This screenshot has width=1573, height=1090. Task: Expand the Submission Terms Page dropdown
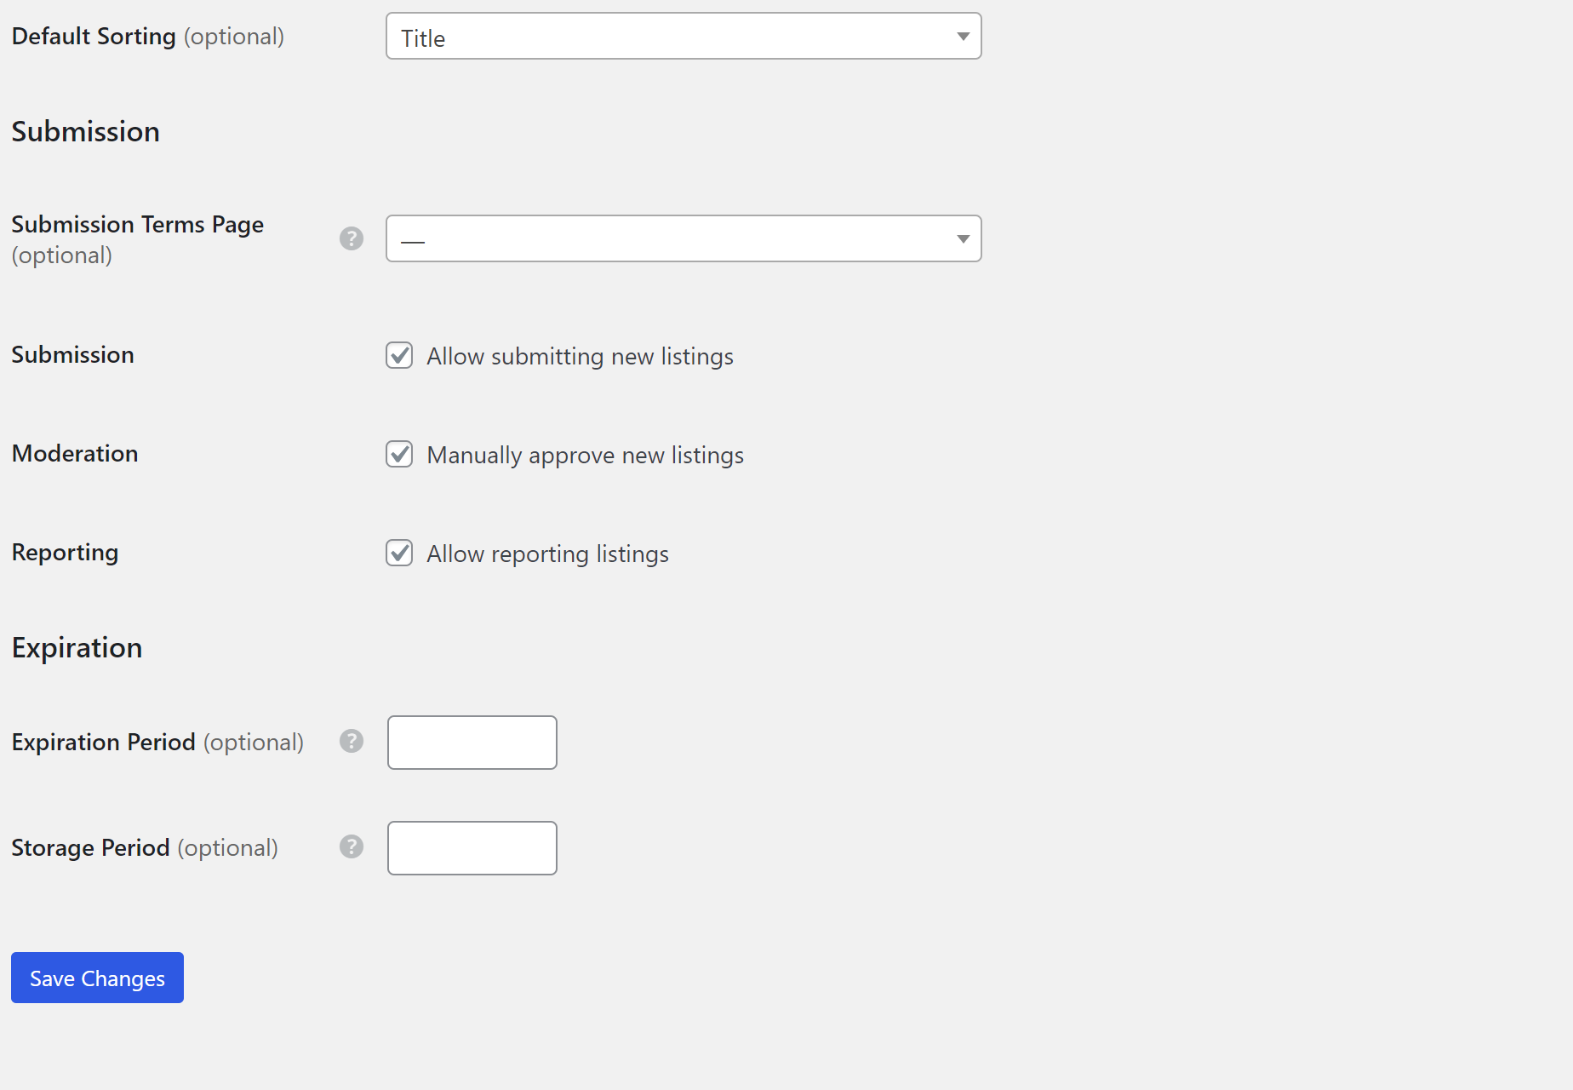point(684,238)
